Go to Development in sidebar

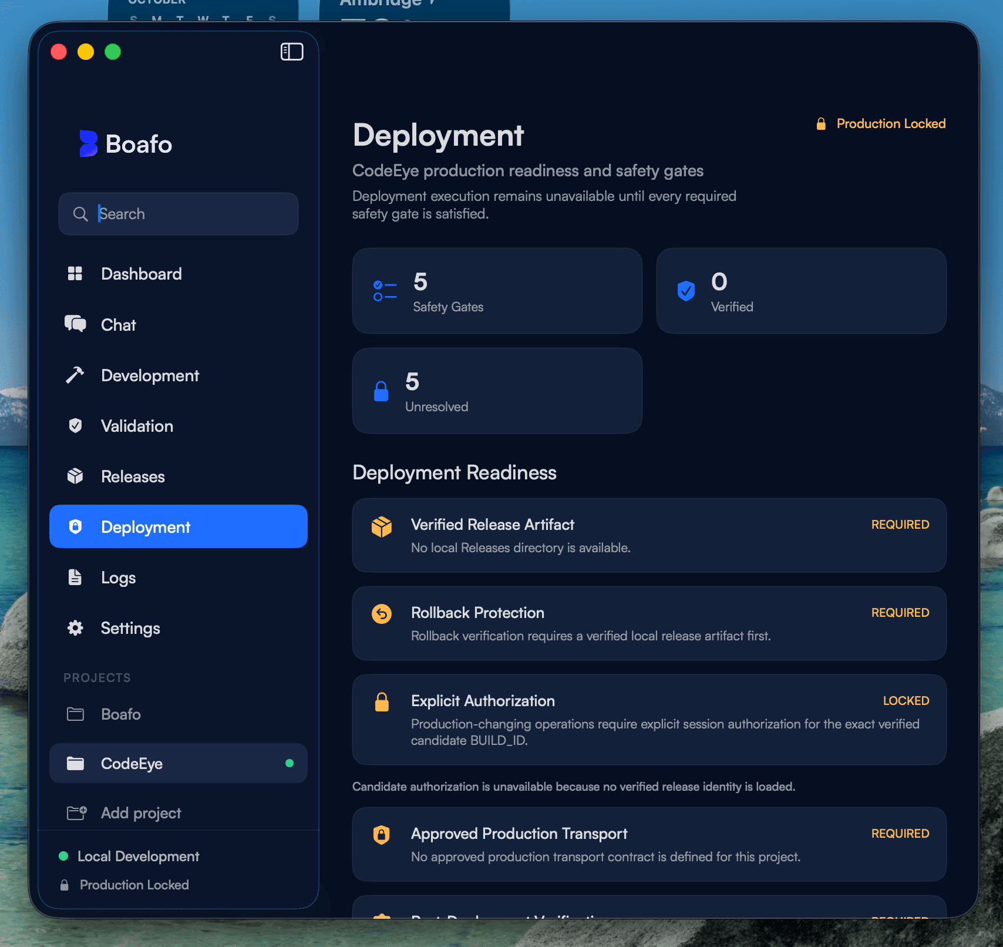tap(179, 375)
